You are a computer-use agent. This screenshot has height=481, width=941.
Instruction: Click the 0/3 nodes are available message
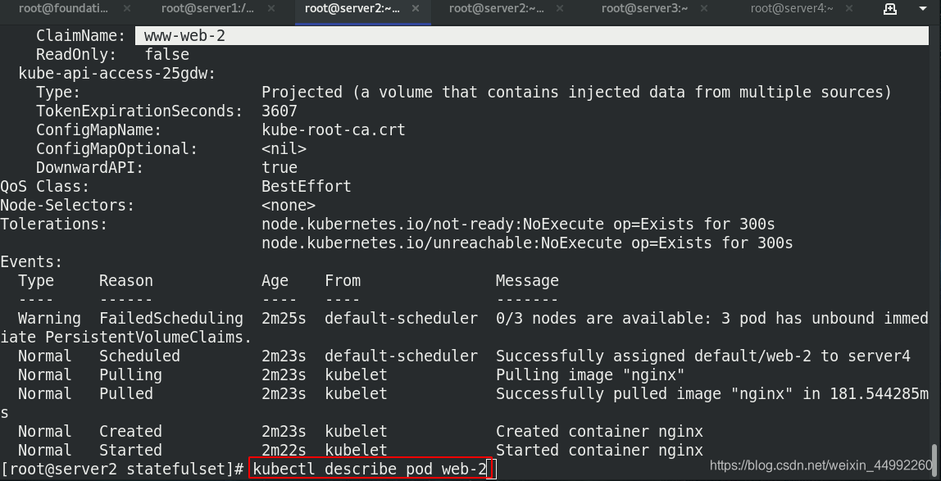pos(712,319)
